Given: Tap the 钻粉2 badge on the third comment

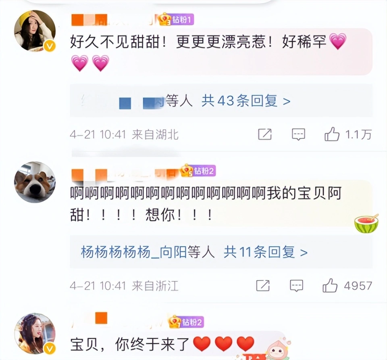Looking at the screenshot, I should click(x=186, y=322).
